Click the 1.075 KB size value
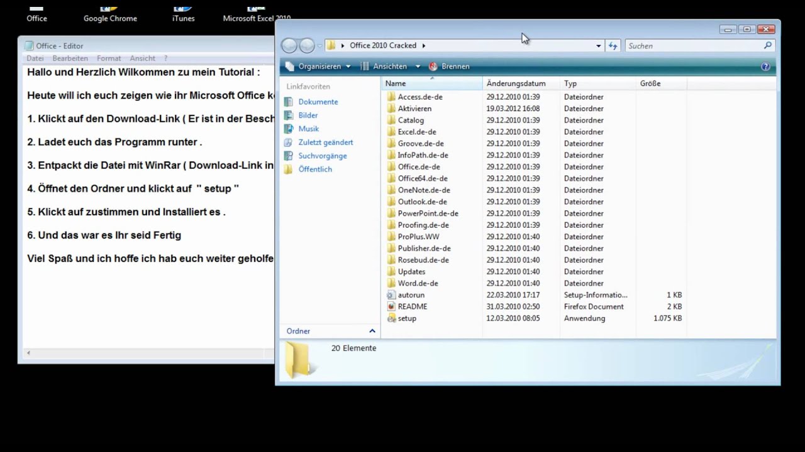The height and width of the screenshot is (452, 805). 668,318
